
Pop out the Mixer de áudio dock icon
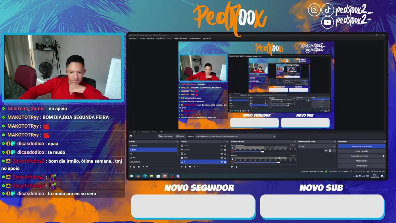pos(295,142)
